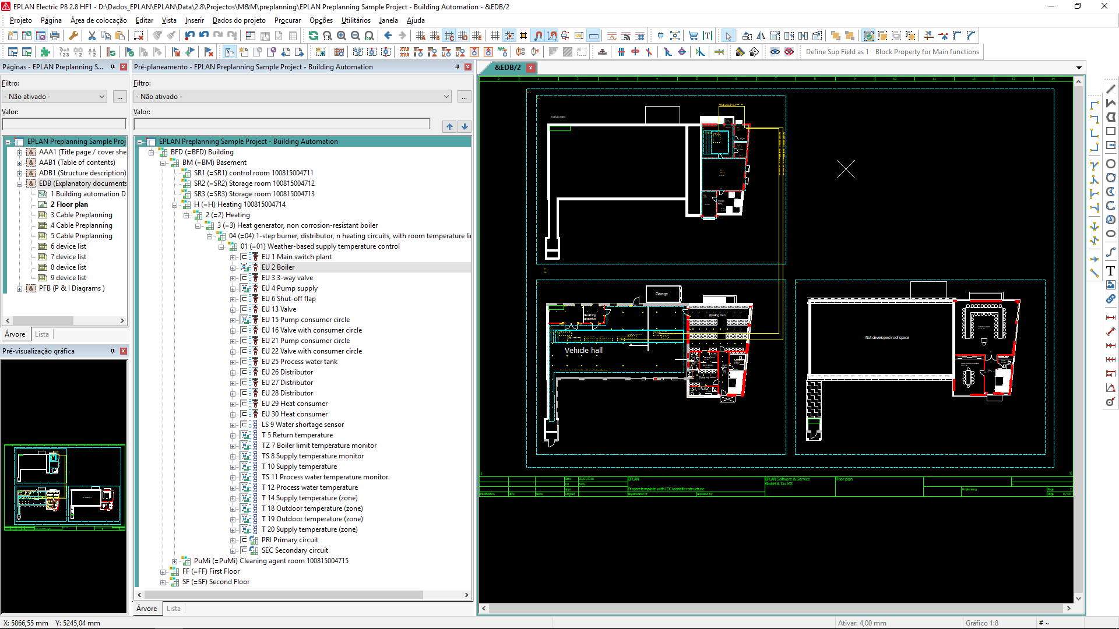Click the ellipsis button beside Pré-planeamento filter
This screenshot has height=629, width=1119.
465,97
